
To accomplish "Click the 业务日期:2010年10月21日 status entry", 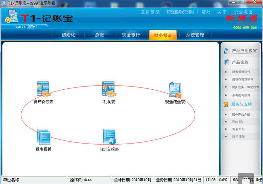I will coord(178,180).
